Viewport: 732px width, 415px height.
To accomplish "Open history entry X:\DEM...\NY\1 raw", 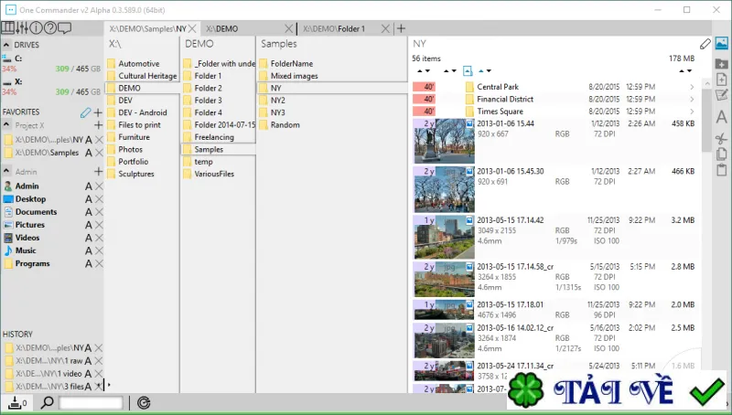I will pos(49,361).
